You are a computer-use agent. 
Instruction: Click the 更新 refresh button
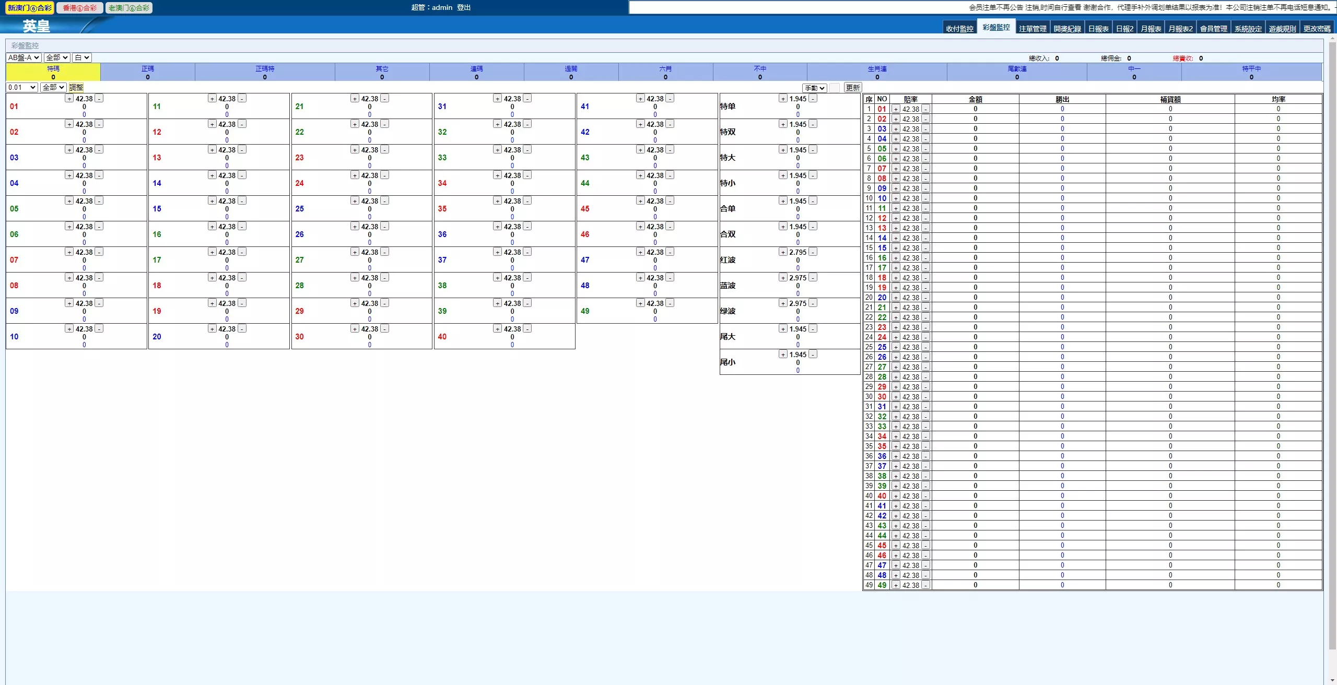852,88
